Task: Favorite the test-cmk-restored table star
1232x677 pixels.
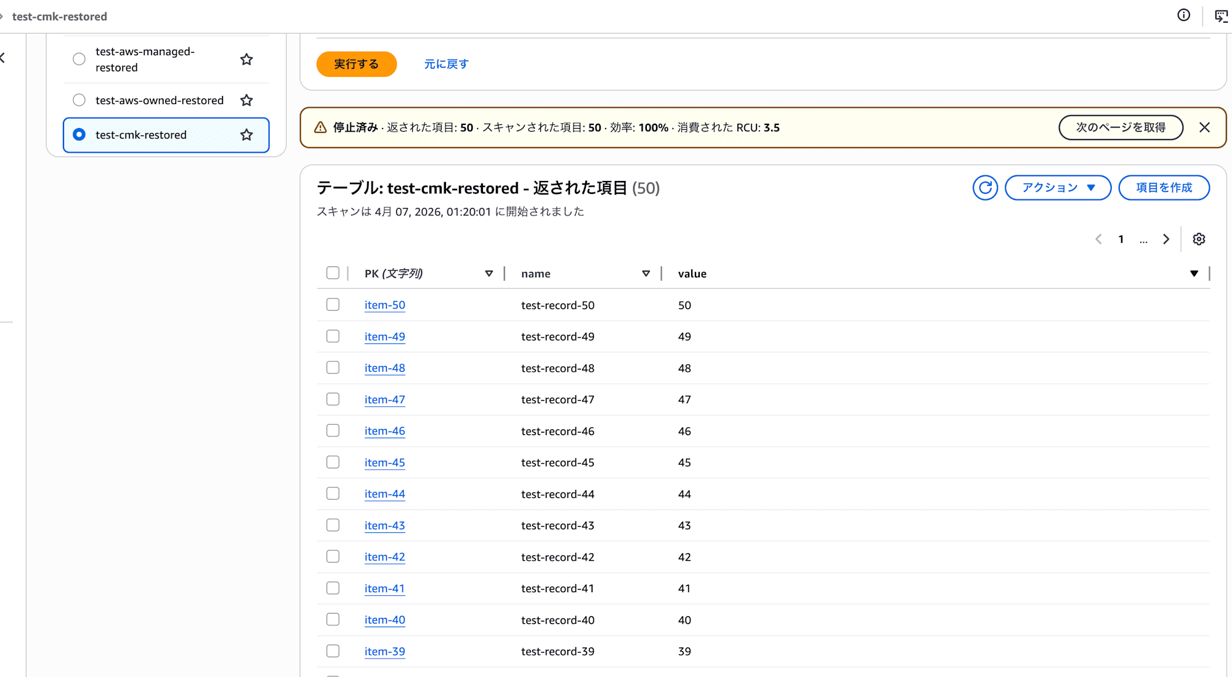Action: pos(246,135)
